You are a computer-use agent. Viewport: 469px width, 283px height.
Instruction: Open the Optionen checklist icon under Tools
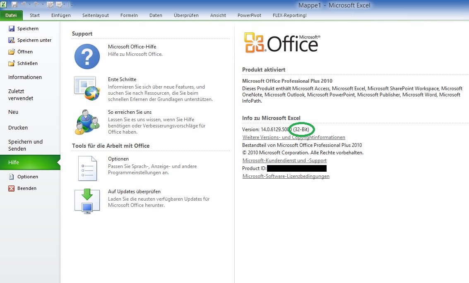click(x=87, y=168)
